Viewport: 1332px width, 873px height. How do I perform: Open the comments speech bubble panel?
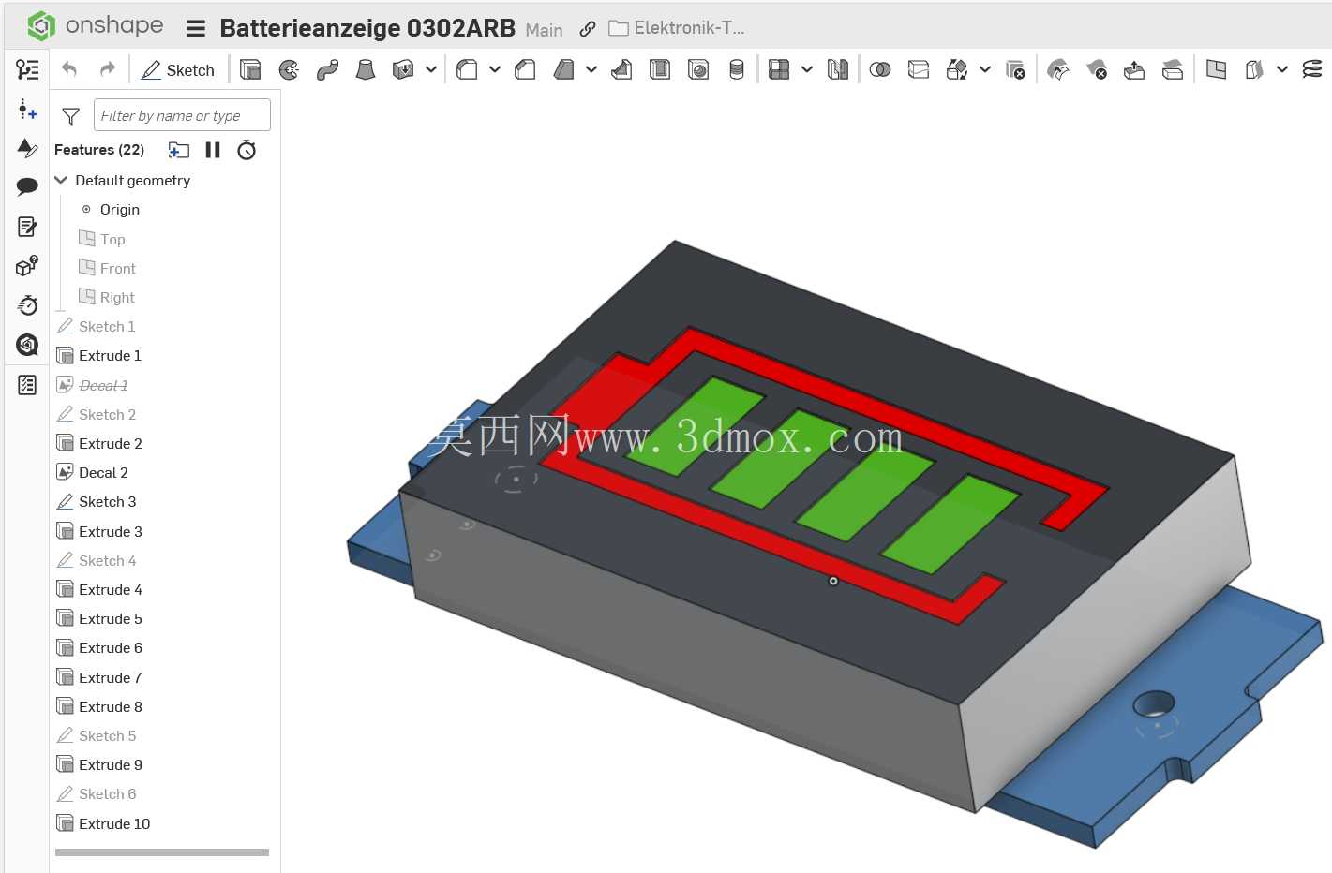[x=27, y=186]
